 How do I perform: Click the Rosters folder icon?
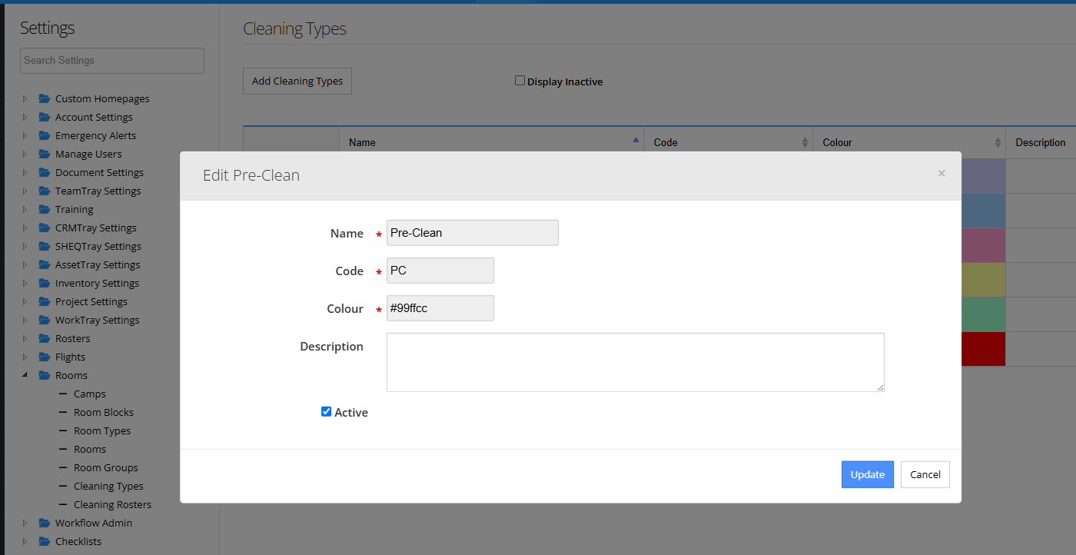[x=45, y=338]
